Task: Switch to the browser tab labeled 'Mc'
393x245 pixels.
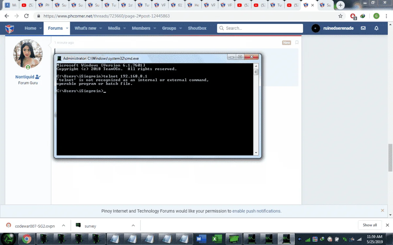Action: click(11, 5)
